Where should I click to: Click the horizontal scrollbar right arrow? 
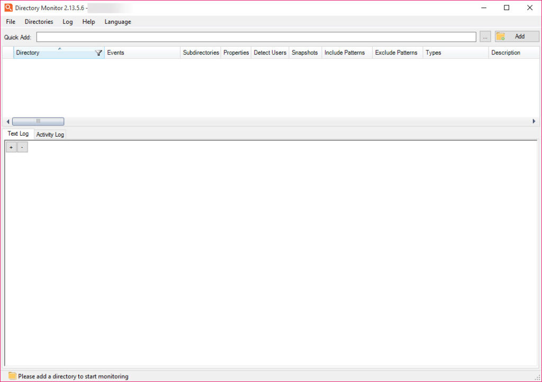534,121
